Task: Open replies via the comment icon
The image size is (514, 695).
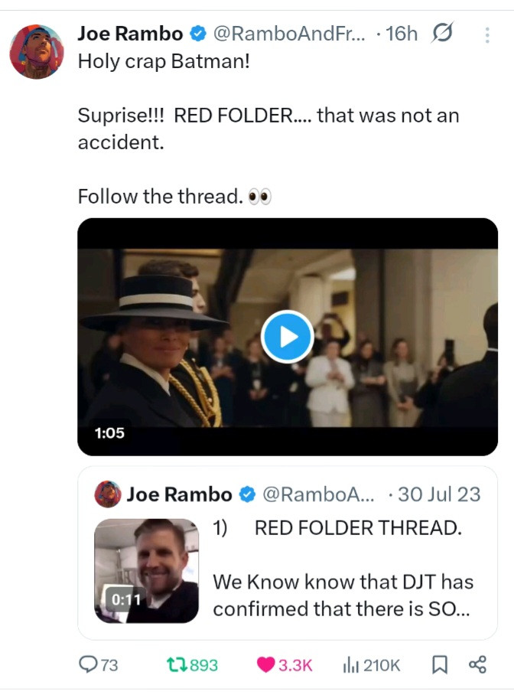Action: pyautogui.click(x=90, y=664)
